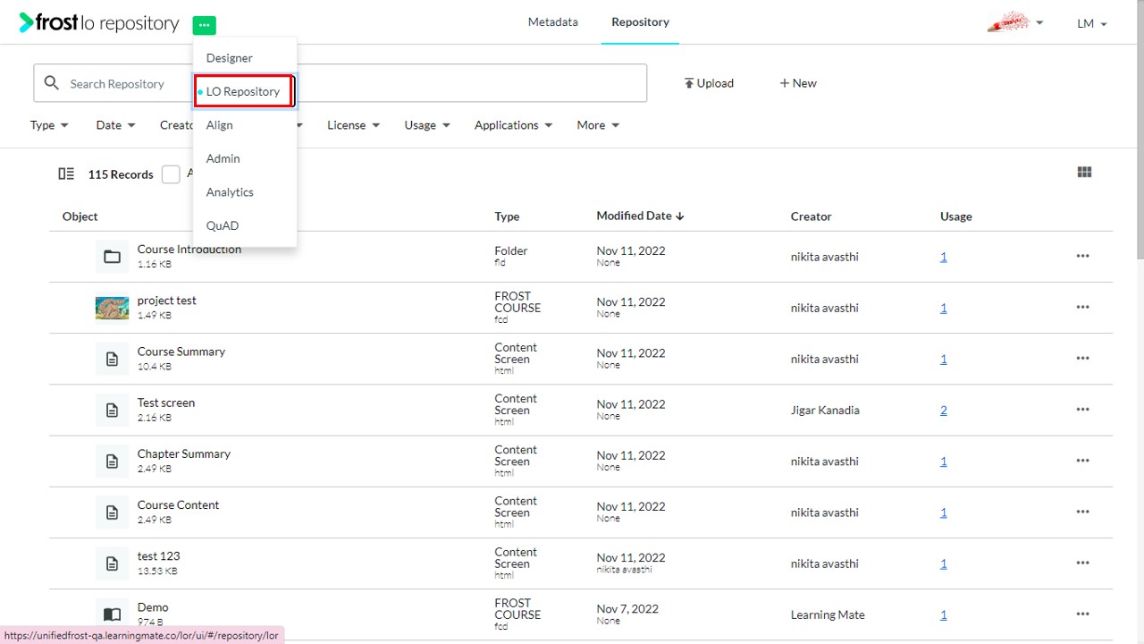Screen dimensions: 1144x644
Task: Open the LM user account dropdown
Action: coord(1092,24)
